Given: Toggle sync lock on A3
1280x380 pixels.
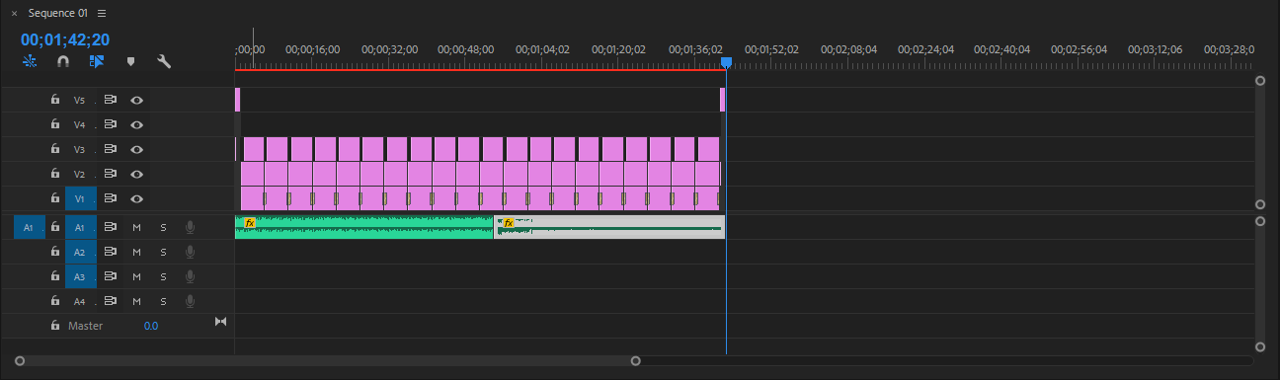Looking at the screenshot, I should 111,276.
